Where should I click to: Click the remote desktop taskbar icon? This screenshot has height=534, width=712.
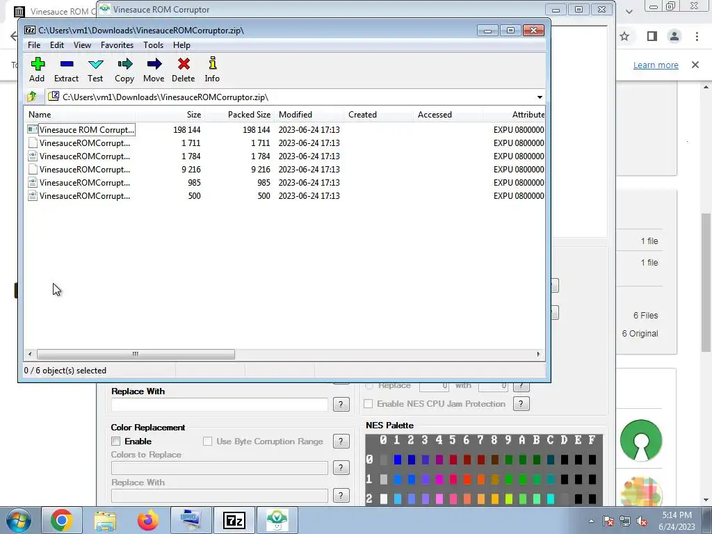point(191,520)
